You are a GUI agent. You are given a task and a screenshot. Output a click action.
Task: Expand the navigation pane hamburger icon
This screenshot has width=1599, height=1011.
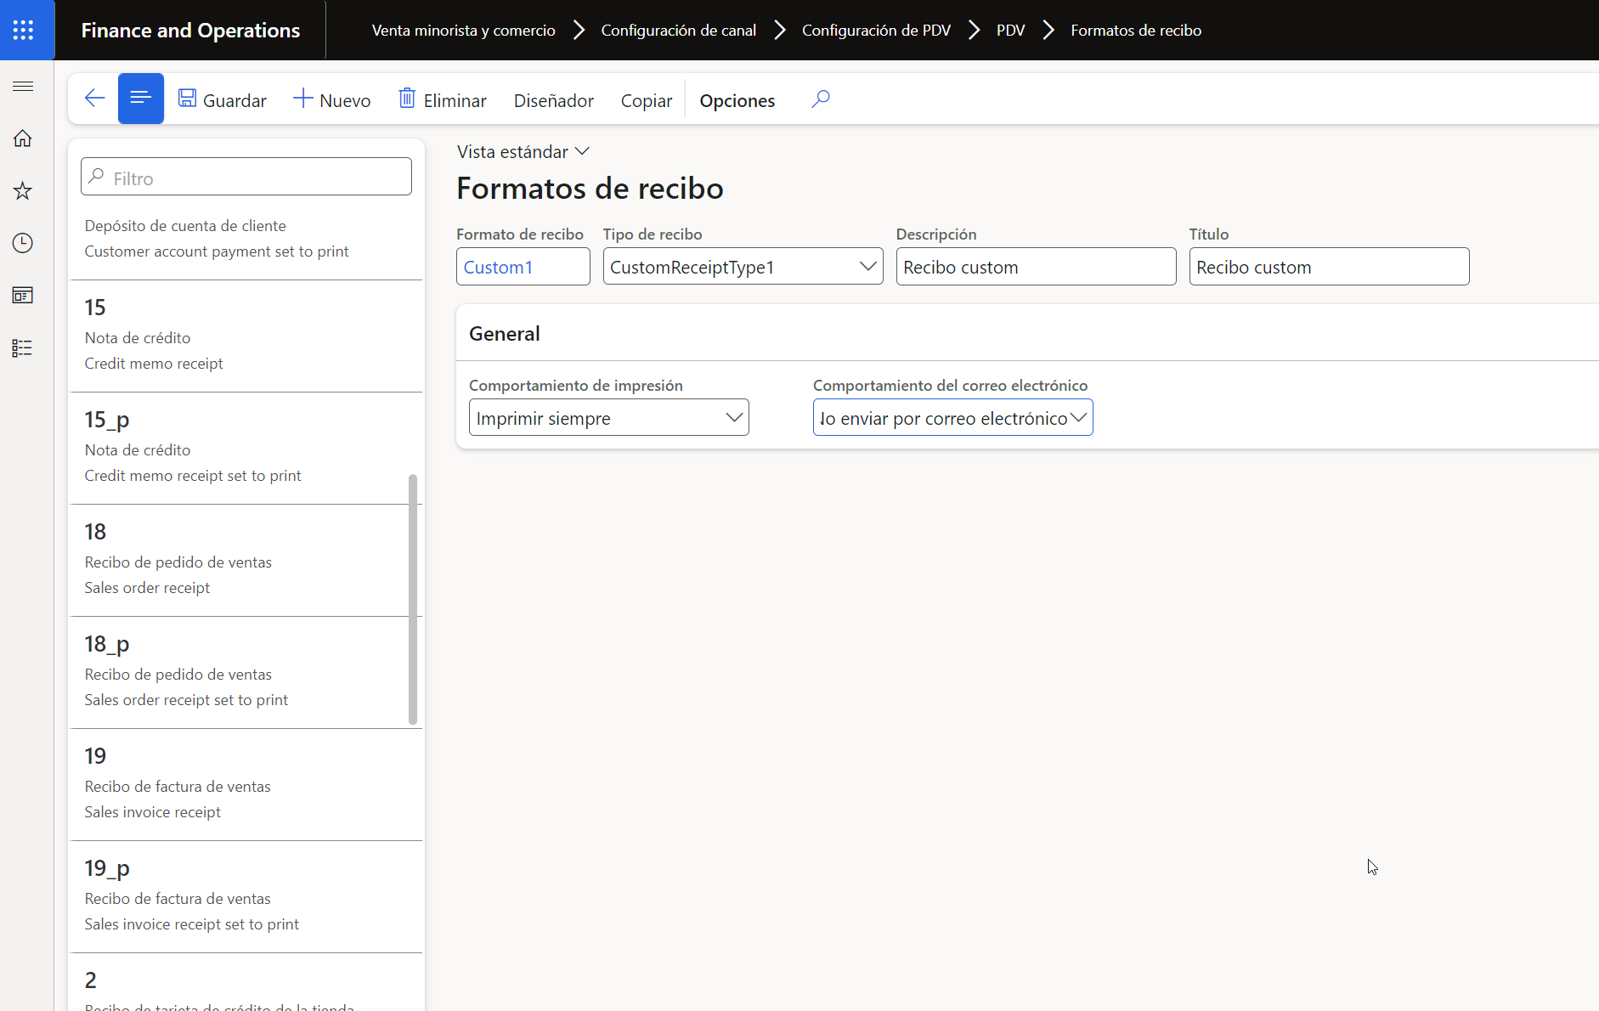click(x=23, y=87)
